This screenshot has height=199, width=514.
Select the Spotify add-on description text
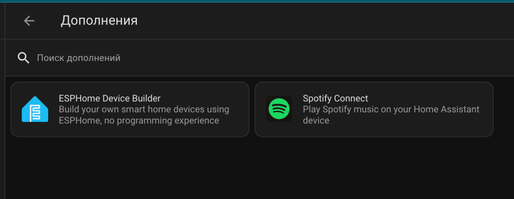coord(391,115)
